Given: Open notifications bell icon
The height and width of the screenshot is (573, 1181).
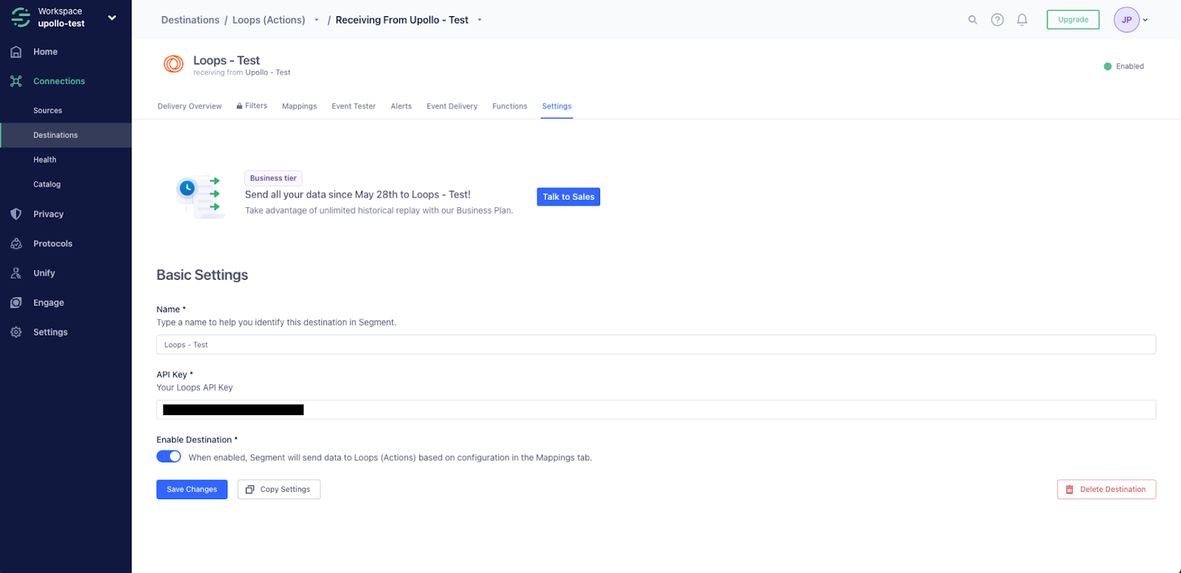Looking at the screenshot, I should tap(1022, 20).
